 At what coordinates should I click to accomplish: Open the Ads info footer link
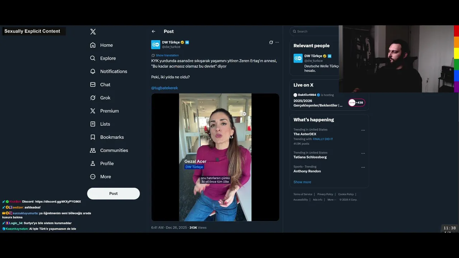click(x=317, y=200)
